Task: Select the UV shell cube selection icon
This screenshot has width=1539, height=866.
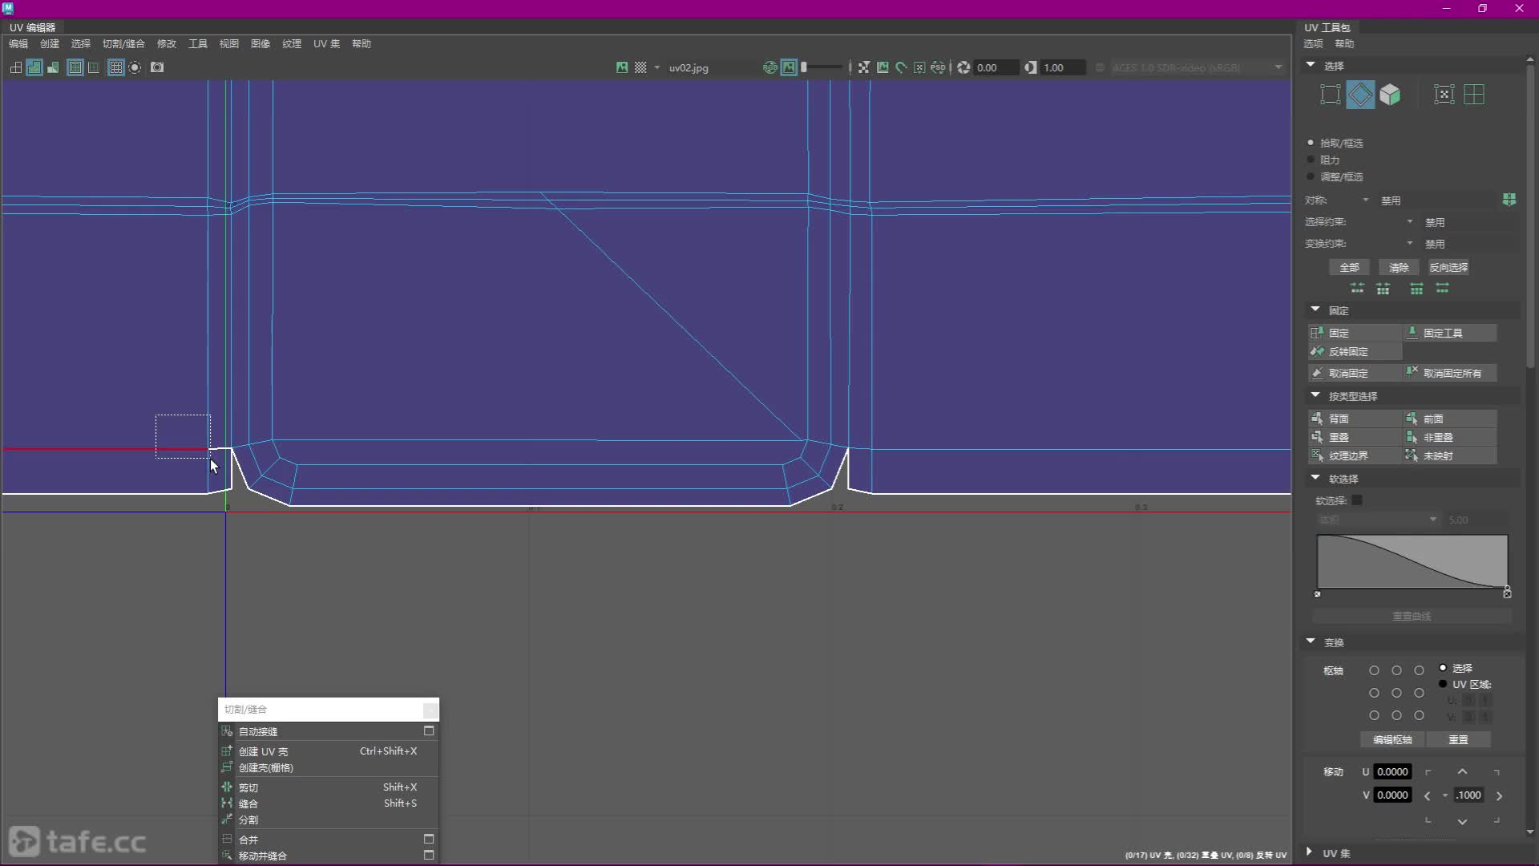Action: [1390, 95]
